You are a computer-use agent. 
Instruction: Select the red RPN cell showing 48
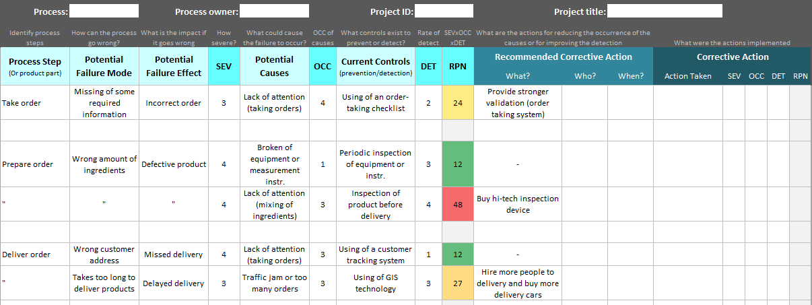tap(458, 205)
